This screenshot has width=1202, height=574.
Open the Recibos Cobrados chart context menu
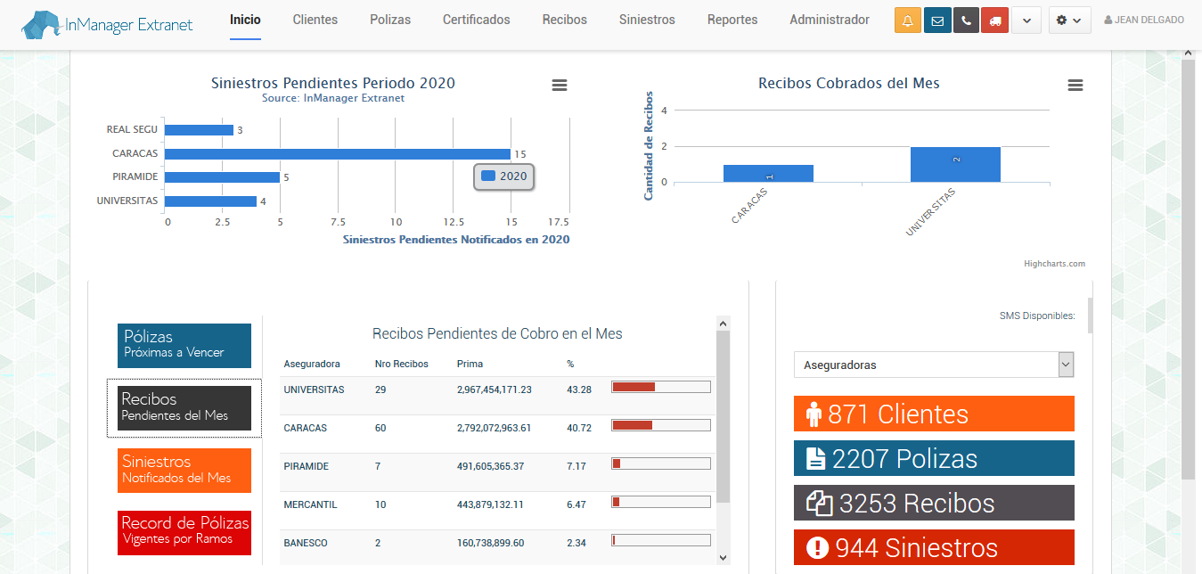click(x=1075, y=85)
